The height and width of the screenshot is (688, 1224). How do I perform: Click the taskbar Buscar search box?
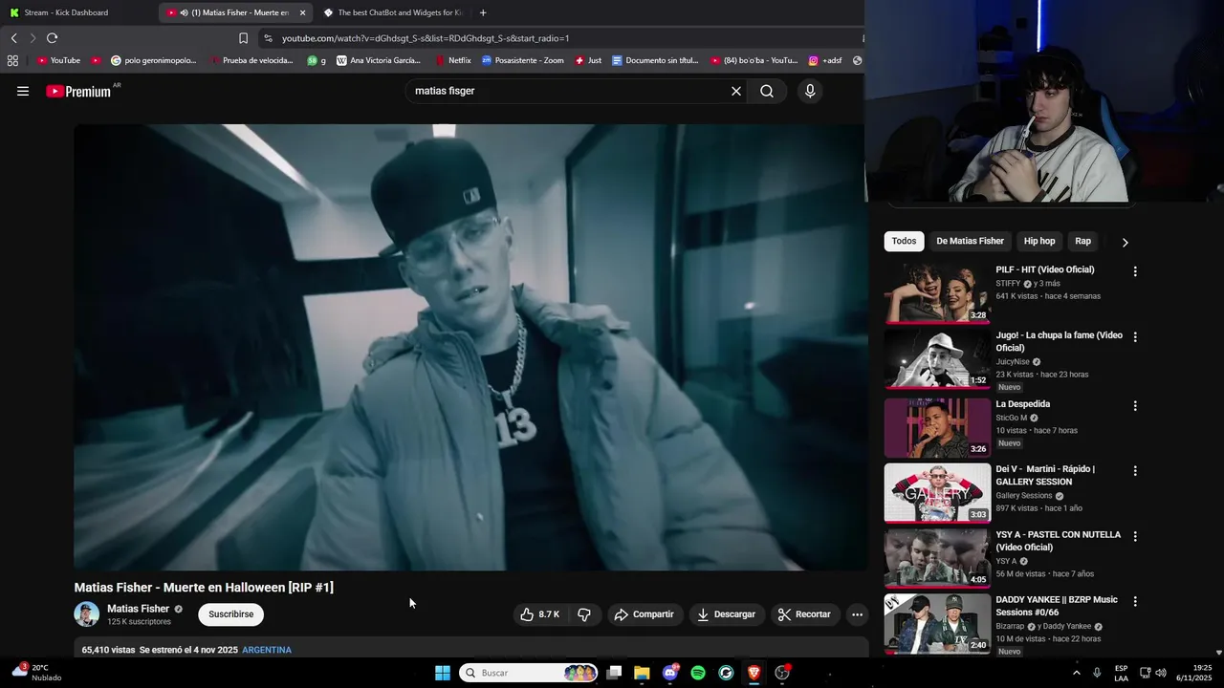[529, 673]
